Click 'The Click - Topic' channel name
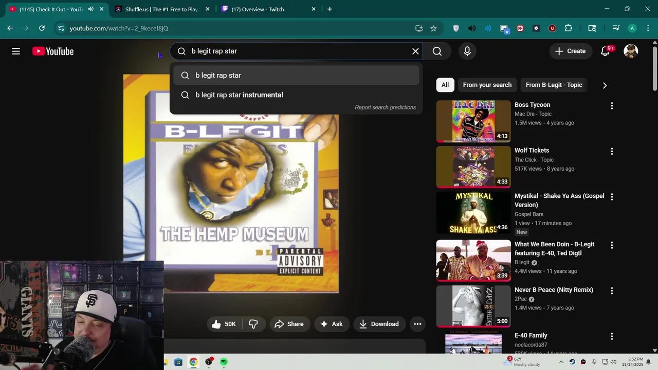 tap(534, 160)
